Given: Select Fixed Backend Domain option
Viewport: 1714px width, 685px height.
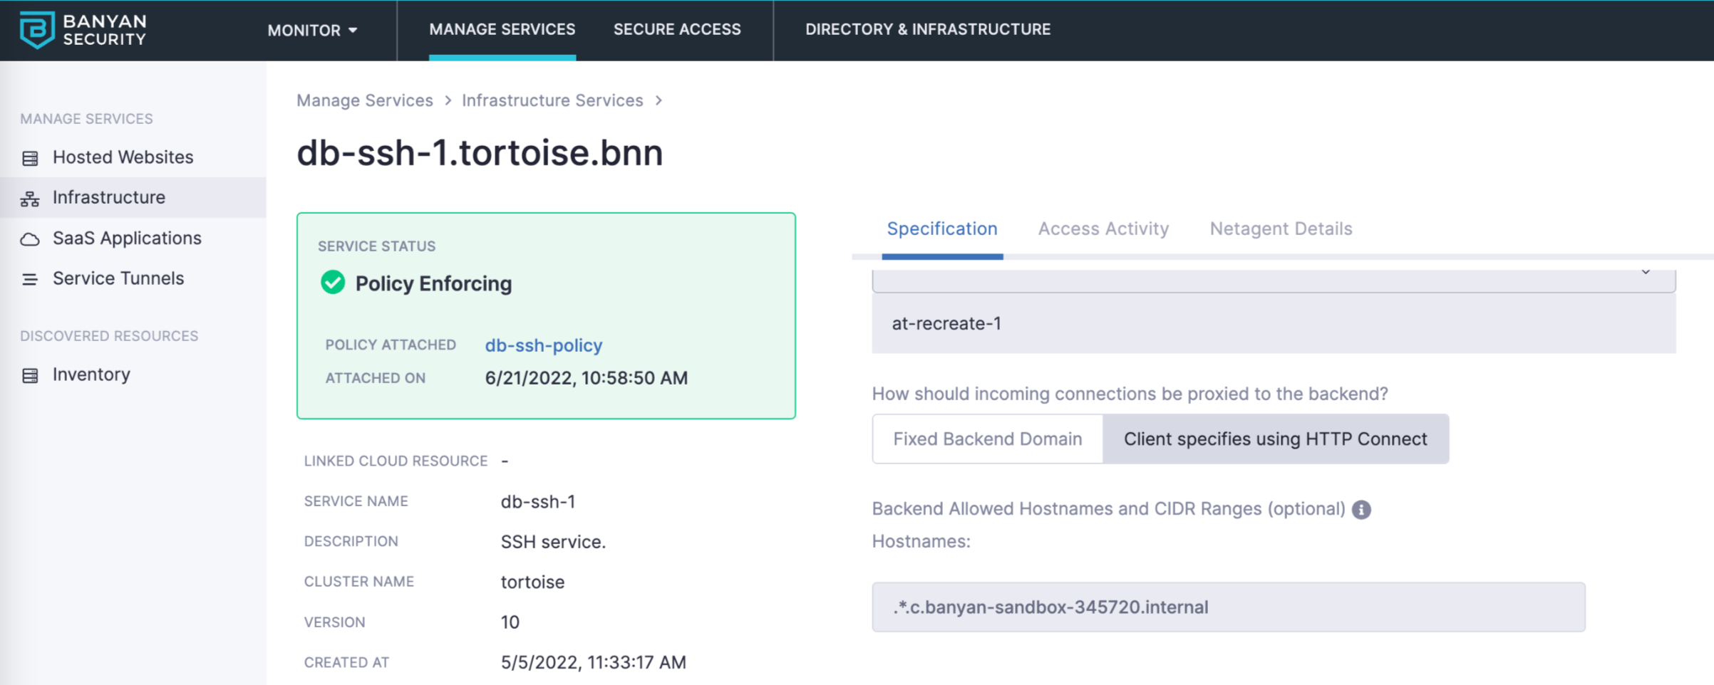Looking at the screenshot, I should coord(987,439).
